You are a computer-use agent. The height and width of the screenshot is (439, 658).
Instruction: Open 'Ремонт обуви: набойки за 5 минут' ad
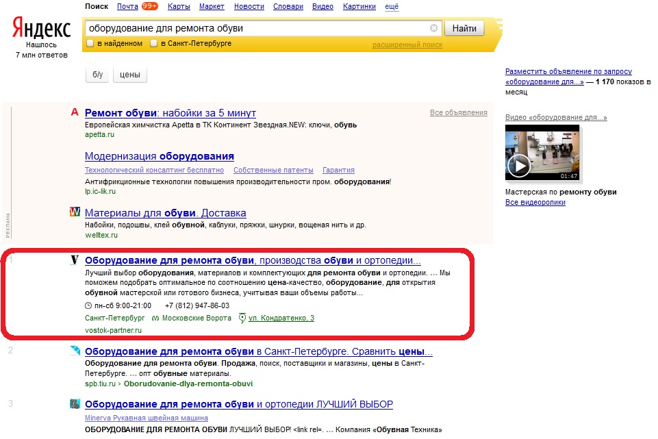(x=170, y=113)
